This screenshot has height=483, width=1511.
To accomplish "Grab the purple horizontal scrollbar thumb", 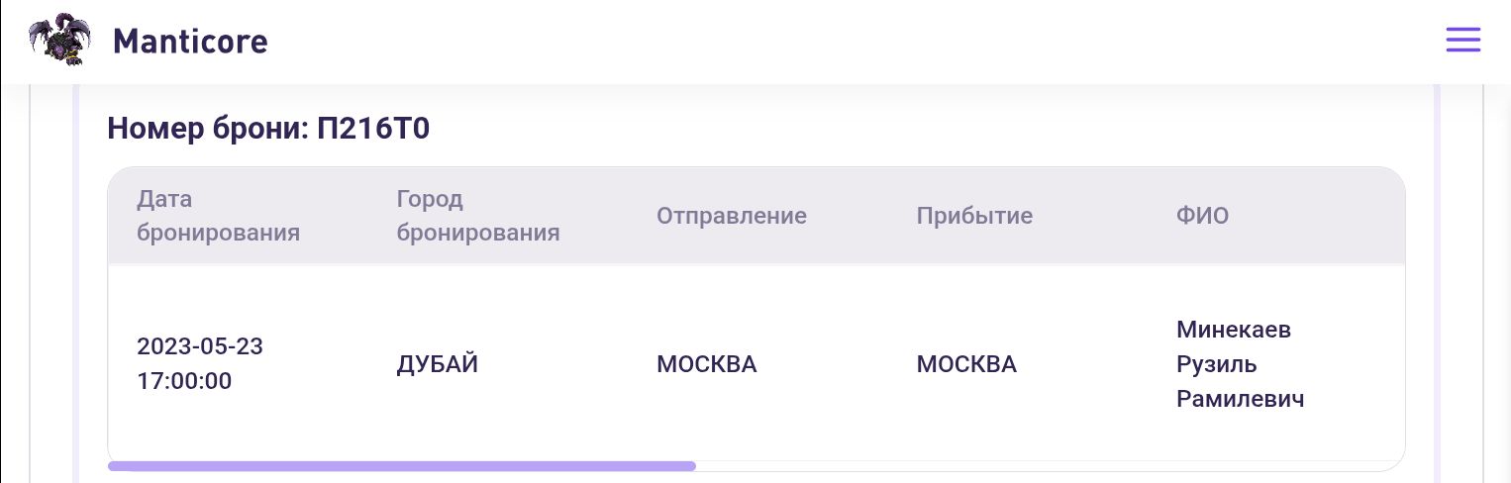I will pos(401,465).
